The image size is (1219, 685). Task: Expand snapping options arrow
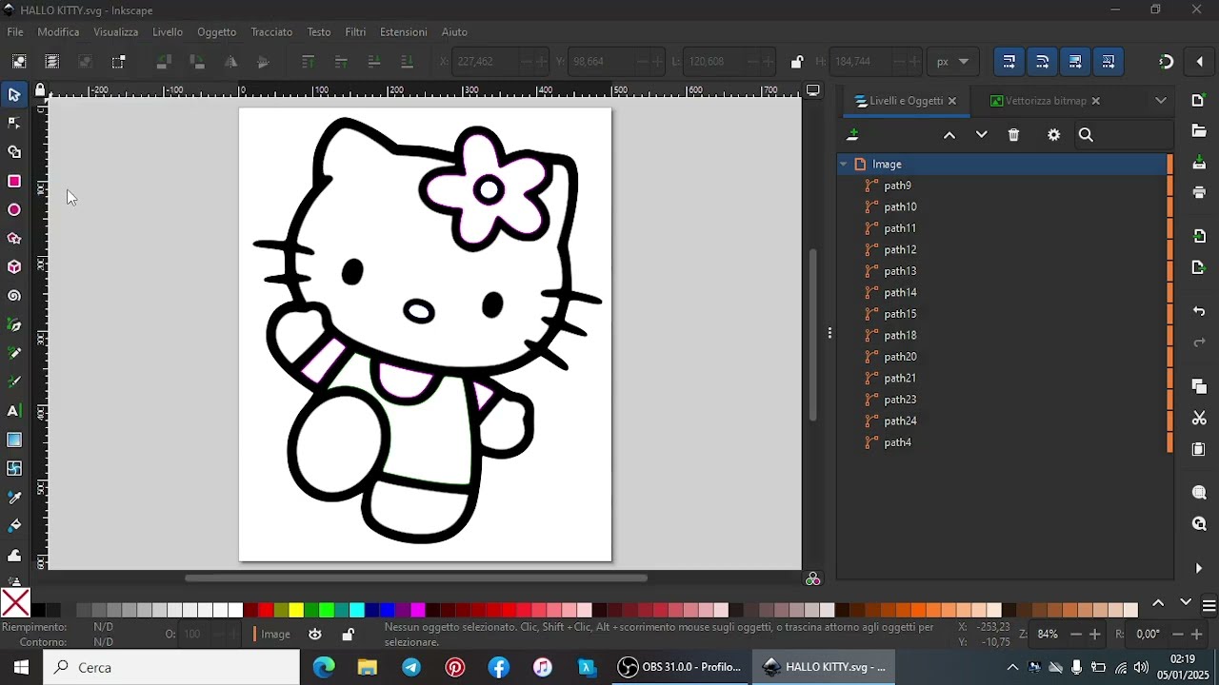click(1200, 62)
